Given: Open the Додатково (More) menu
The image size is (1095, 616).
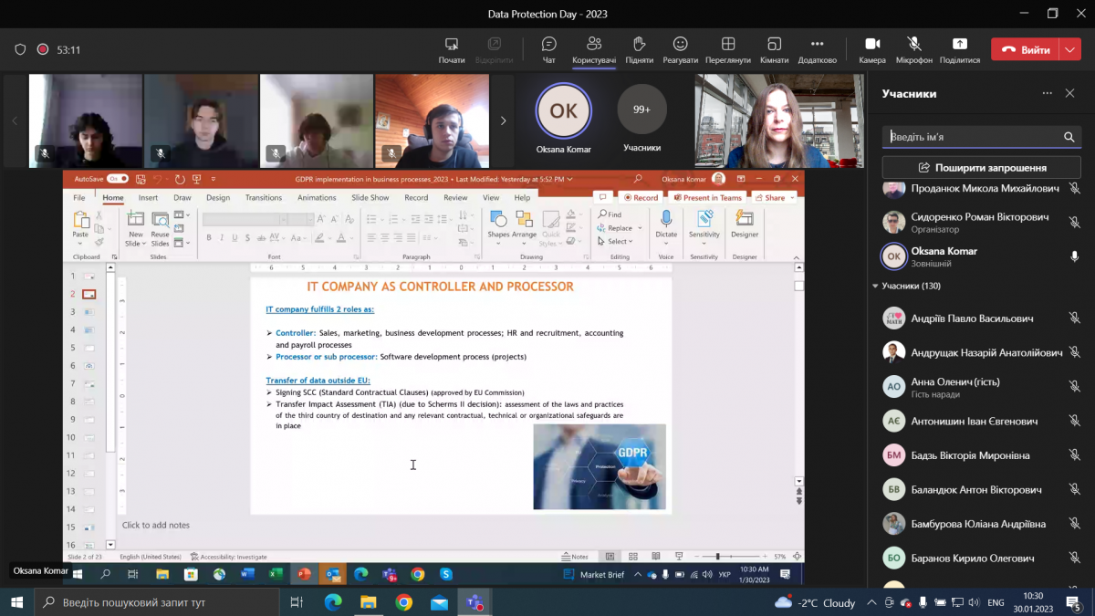Looking at the screenshot, I should 817,49.
